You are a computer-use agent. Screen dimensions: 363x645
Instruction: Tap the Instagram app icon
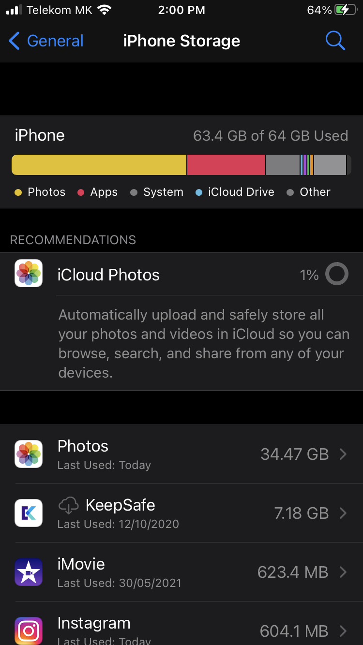click(x=29, y=630)
